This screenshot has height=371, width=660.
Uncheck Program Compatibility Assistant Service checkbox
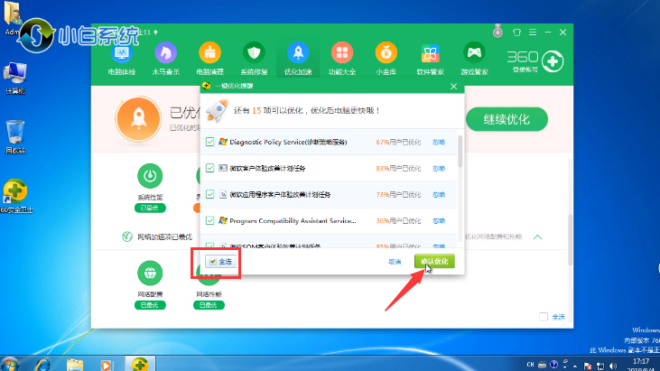coord(210,220)
